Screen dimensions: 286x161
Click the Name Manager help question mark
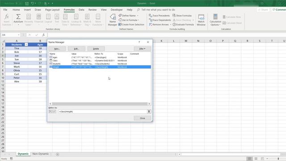coord(139,42)
